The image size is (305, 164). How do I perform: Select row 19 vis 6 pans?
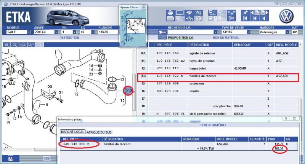218,114
